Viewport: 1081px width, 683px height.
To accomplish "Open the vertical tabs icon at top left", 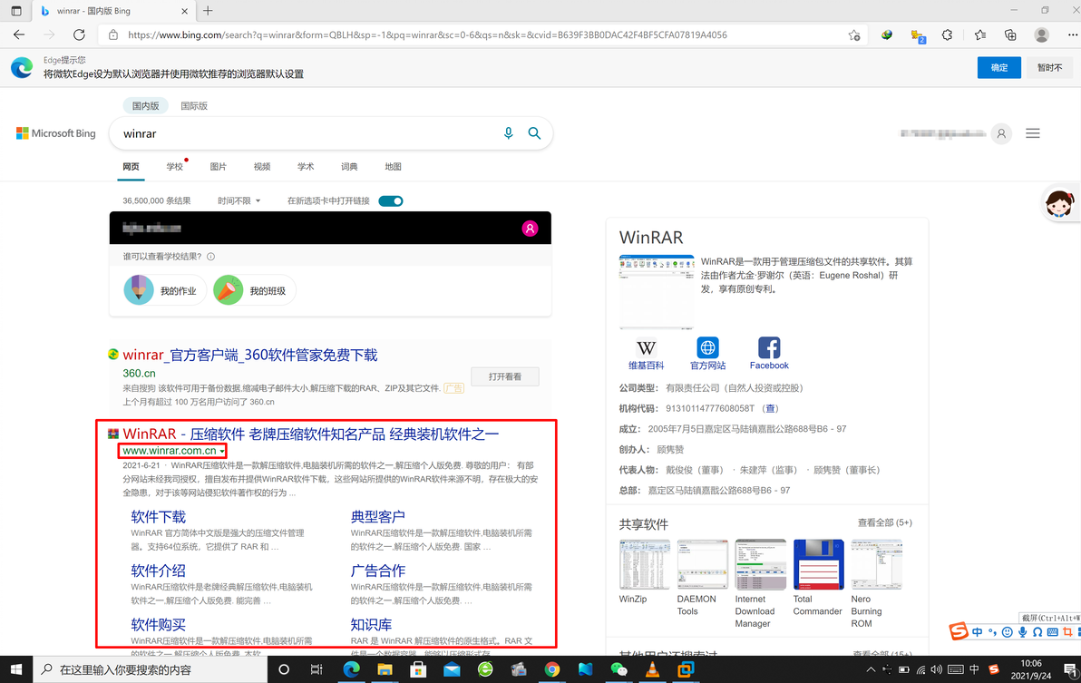I will (x=16, y=10).
